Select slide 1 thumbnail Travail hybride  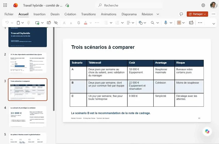pyautogui.click(x=28, y=37)
